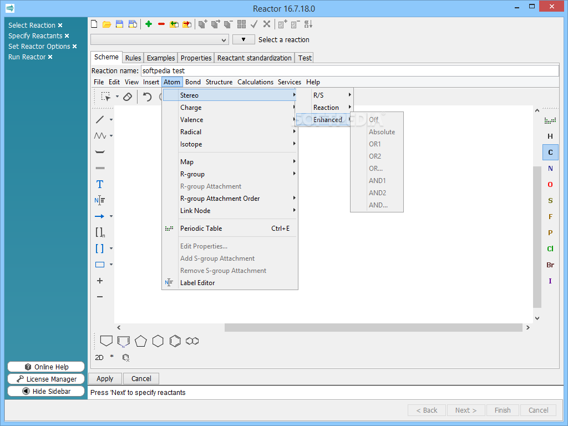The image size is (568, 426).
Task: Open the Structure menu
Action: click(219, 82)
